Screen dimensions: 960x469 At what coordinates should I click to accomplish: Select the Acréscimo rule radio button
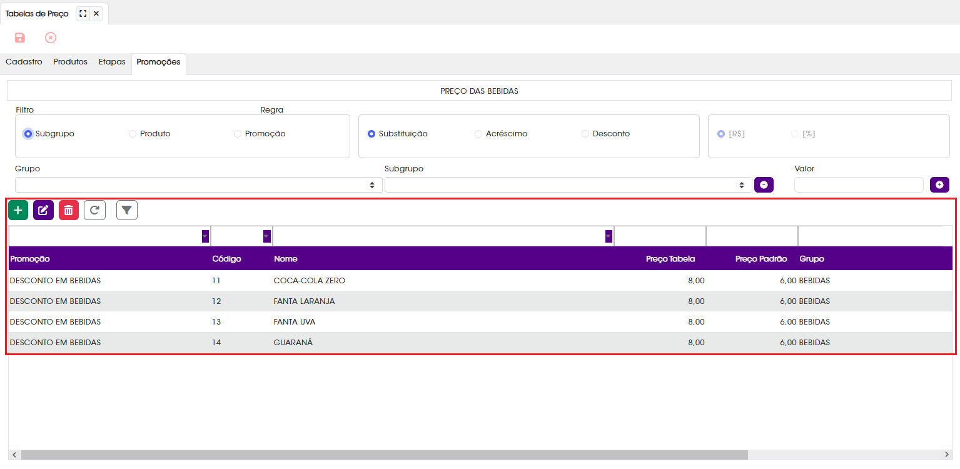pos(478,134)
